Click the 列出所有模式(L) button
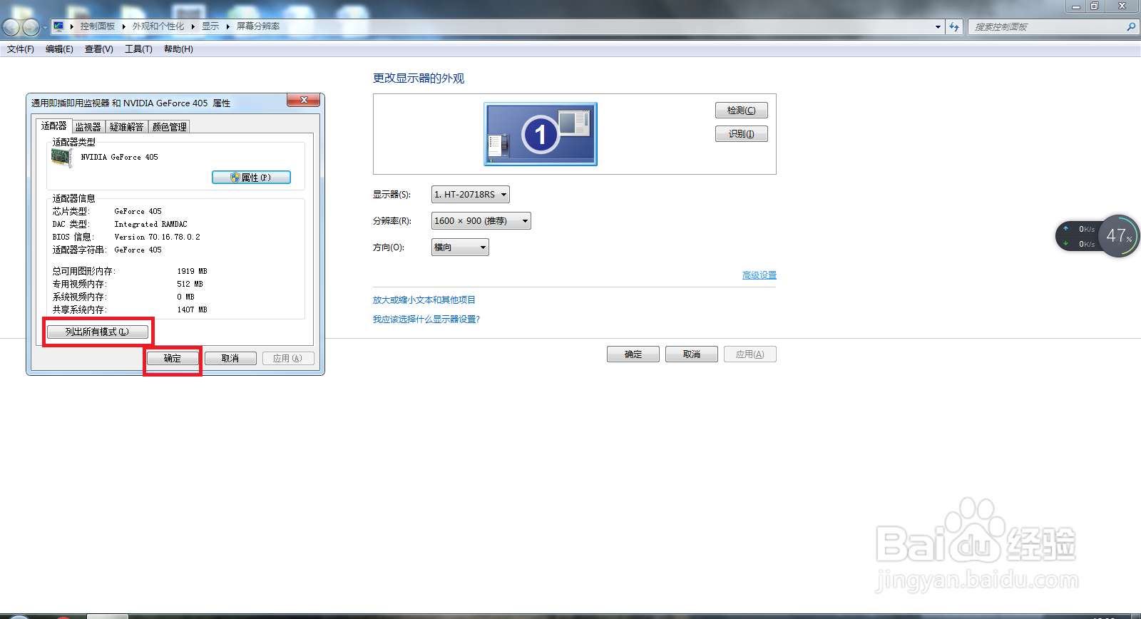 (98, 332)
